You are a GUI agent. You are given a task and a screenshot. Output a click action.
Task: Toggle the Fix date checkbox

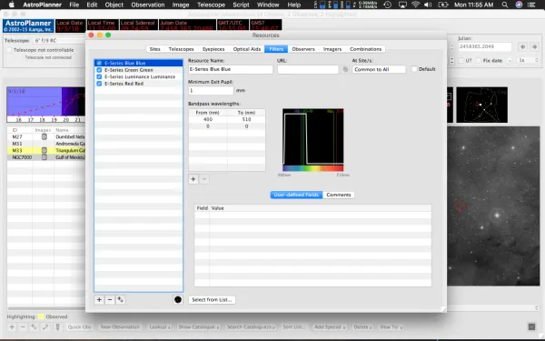point(479,61)
